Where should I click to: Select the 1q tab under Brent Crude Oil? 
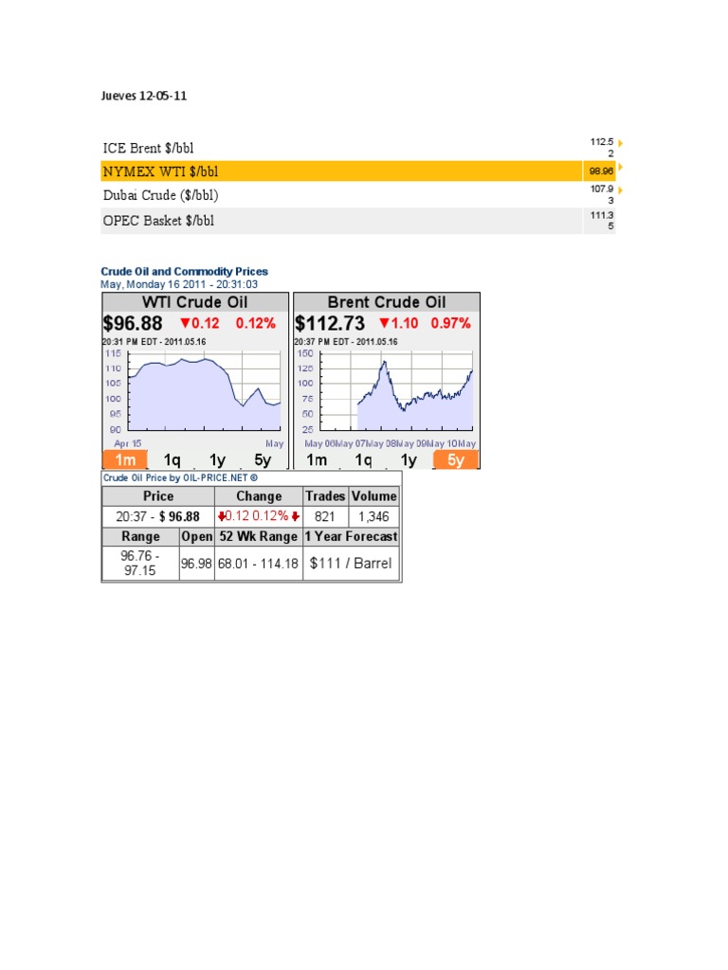(363, 459)
